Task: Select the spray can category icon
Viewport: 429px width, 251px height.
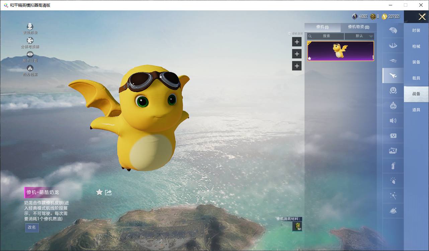Action: click(x=393, y=166)
